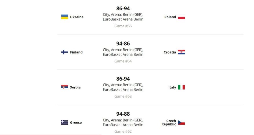Viewport: 254px width, 135px height.
Task: Open the Serbia team name
Action: point(75,87)
